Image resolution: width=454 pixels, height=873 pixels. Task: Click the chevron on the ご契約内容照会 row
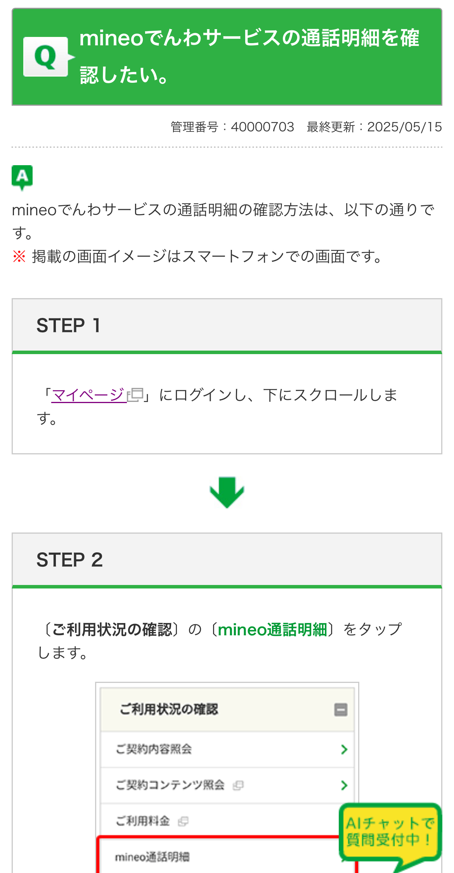pos(344,749)
